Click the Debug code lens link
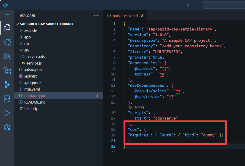The image size is (245, 166). [139, 107]
